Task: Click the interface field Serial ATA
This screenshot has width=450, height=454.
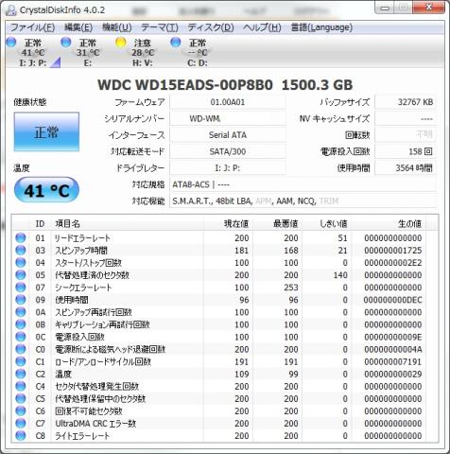Action: click(x=228, y=135)
